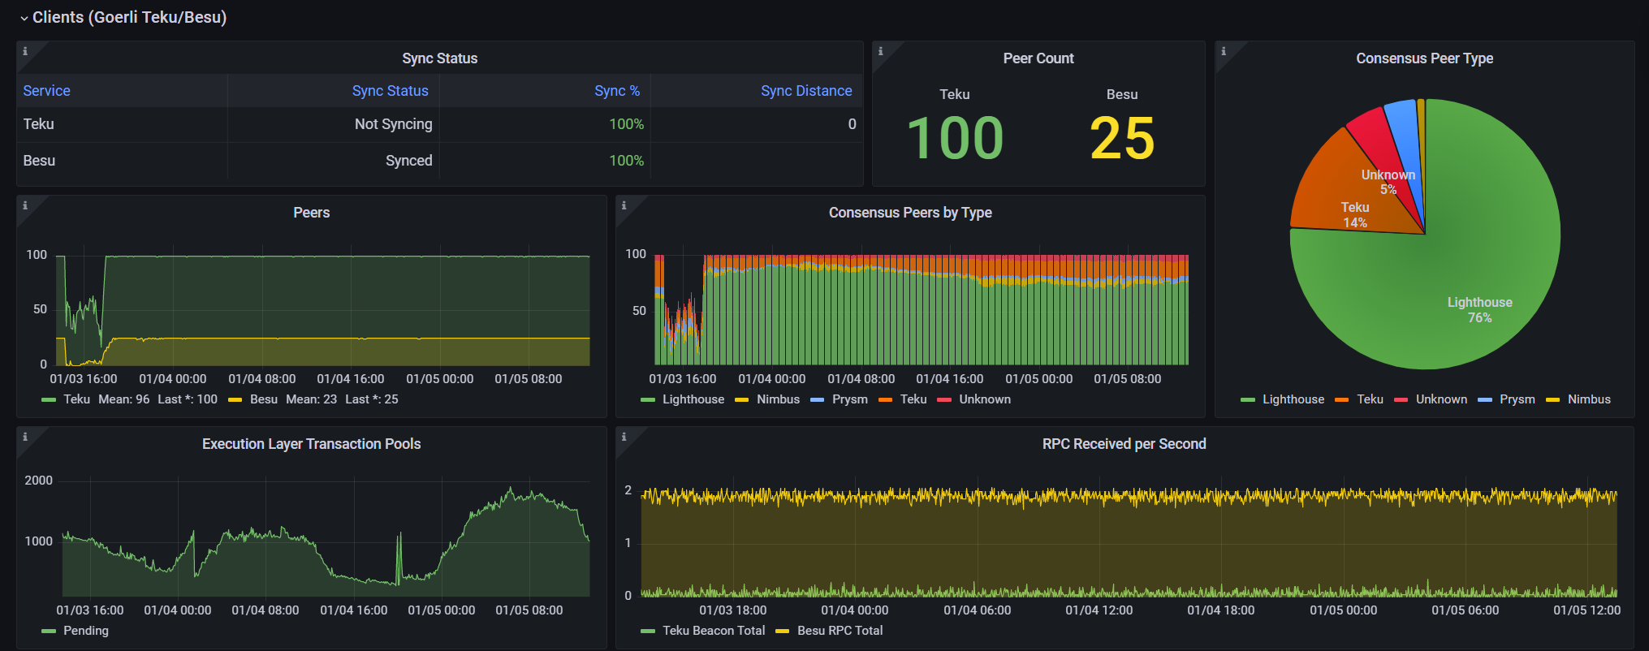Sort table by Sync Distance column header

coord(806,91)
